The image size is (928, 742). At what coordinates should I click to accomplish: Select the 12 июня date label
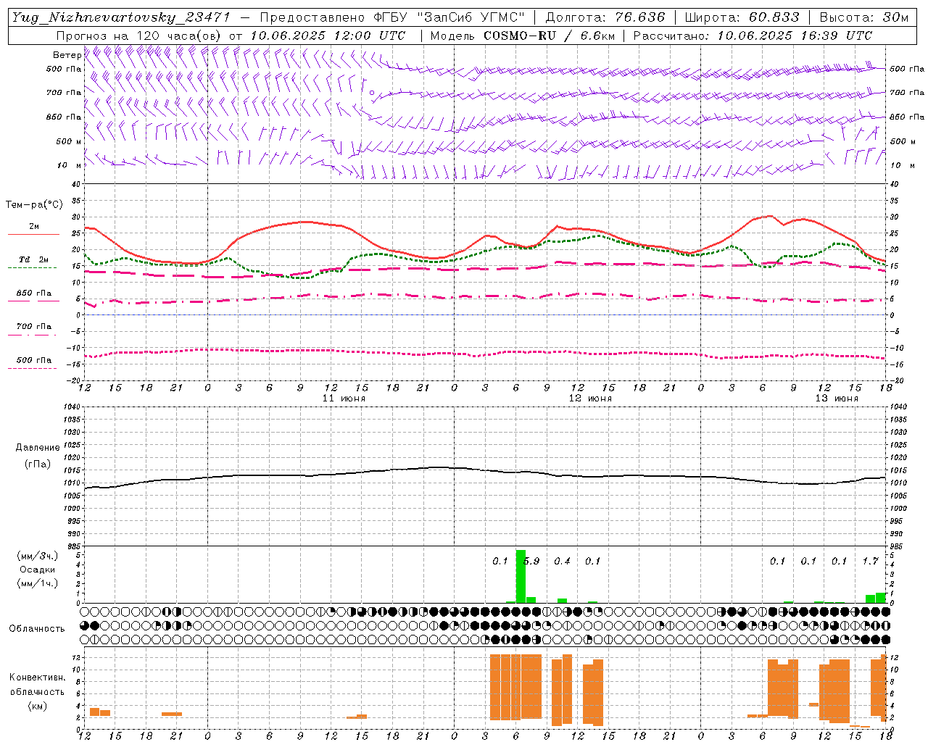pyautogui.click(x=590, y=399)
